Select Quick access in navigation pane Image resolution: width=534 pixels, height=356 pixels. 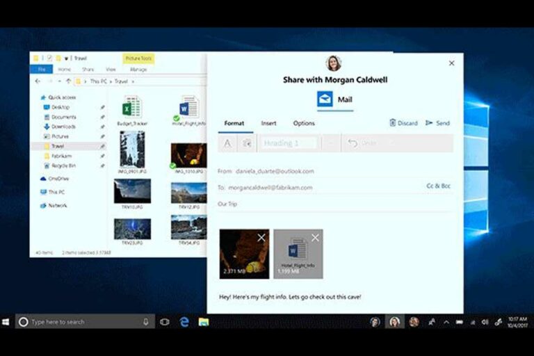pos(58,97)
